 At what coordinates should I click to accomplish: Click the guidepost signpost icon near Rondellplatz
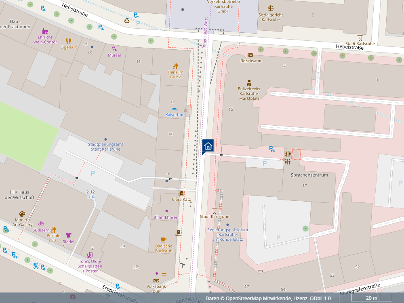point(183,265)
